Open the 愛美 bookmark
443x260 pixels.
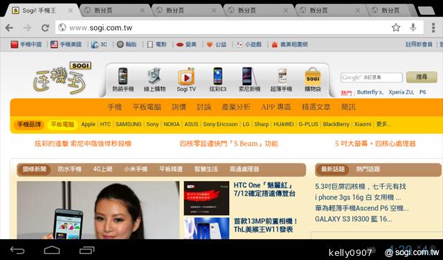186,44
